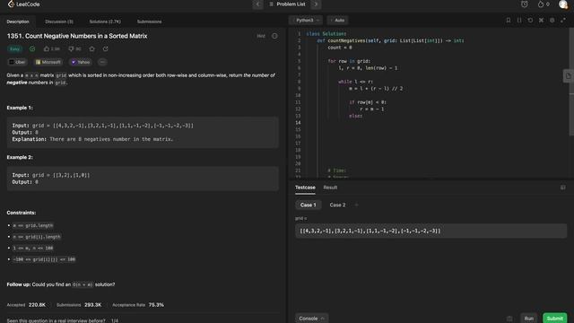Show the Hint for this problem
Image resolution: width=574 pixels, height=323 pixels.
click(261, 36)
